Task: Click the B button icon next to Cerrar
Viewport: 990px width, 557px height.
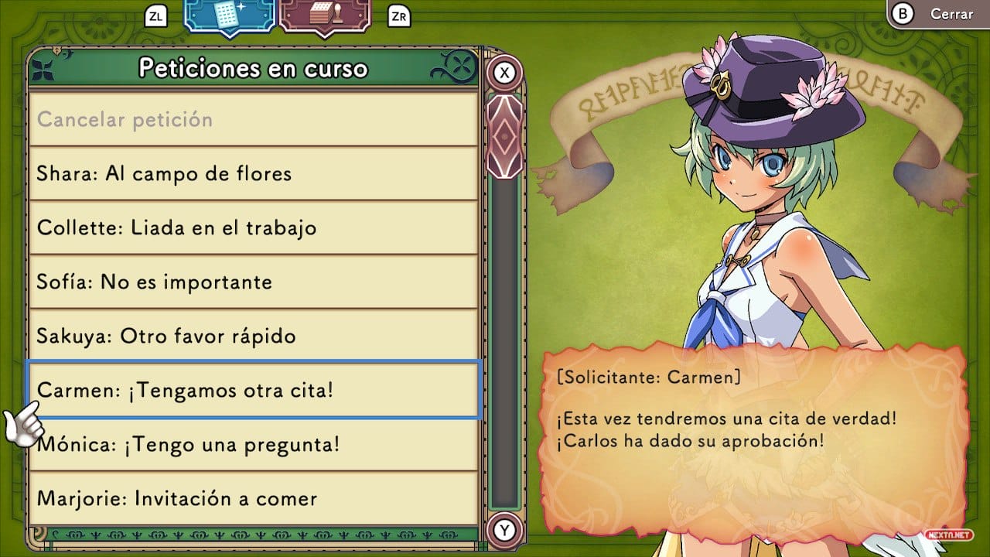Action: 903,14
